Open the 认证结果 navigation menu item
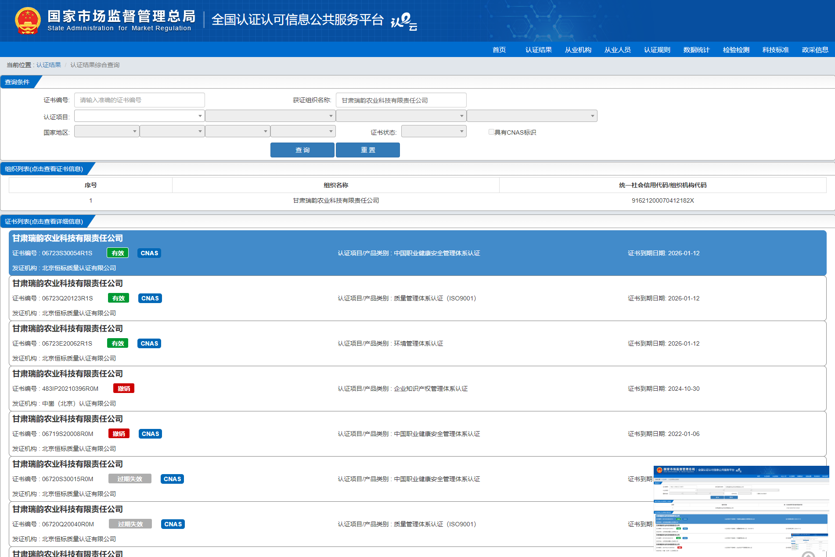 point(538,50)
